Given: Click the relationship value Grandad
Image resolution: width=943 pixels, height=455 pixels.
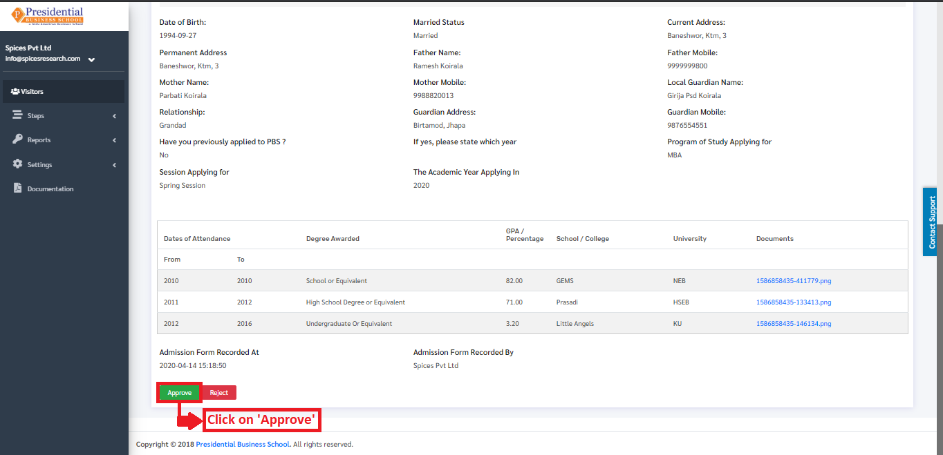Looking at the screenshot, I should point(173,126).
